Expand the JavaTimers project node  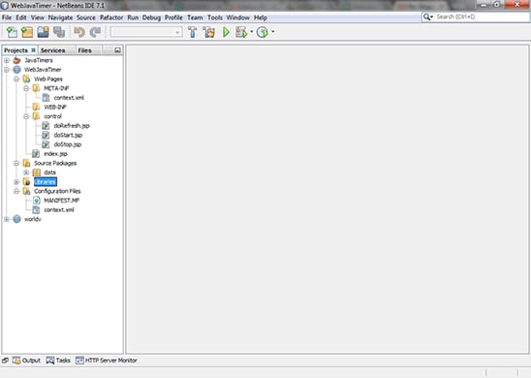[7, 60]
